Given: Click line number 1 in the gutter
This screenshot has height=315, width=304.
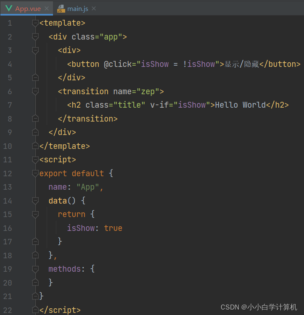Looking at the screenshot, I should pyautogui.click(x=10, y=23).
